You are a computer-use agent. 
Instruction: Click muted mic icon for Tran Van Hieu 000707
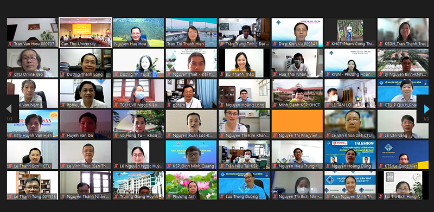(x=10, y=44)
